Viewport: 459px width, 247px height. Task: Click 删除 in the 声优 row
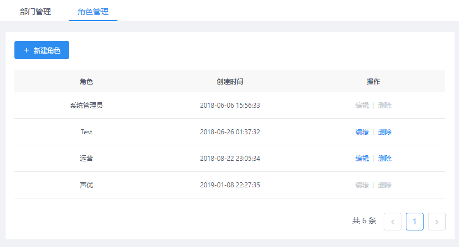pos(385,185)
